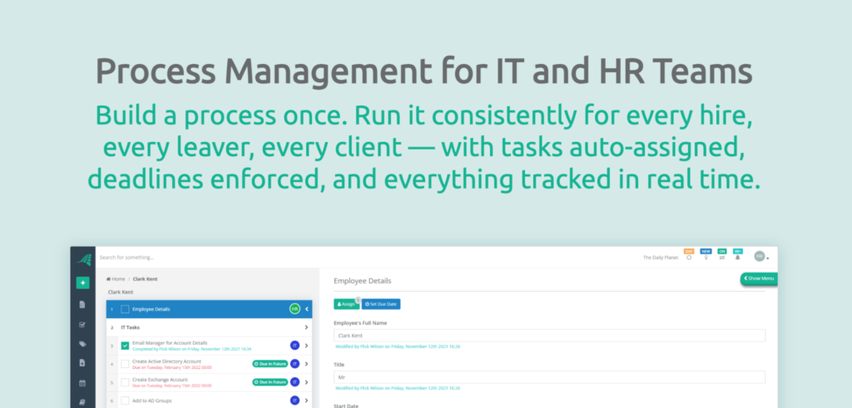Click Due on Tuesday text under Exchange Account
Image resolution: width=852 pixels, height=408 pixels.
click(171, 386)
